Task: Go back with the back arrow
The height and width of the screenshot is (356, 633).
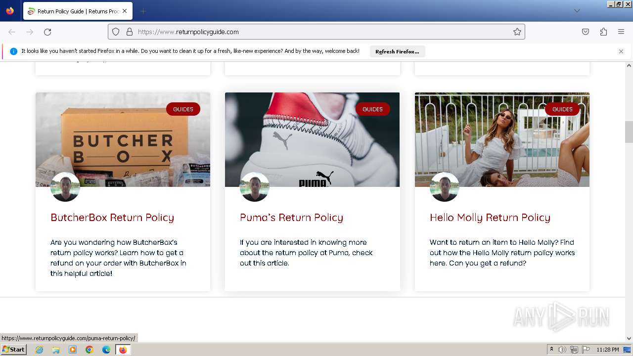Action: coord(12,32)
